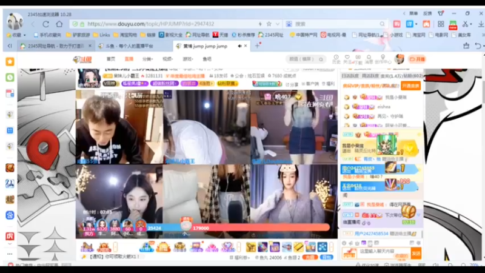485x273 pixels.
Task: Open the 鱼吧 nav item
Action: (x=207, y=59)
